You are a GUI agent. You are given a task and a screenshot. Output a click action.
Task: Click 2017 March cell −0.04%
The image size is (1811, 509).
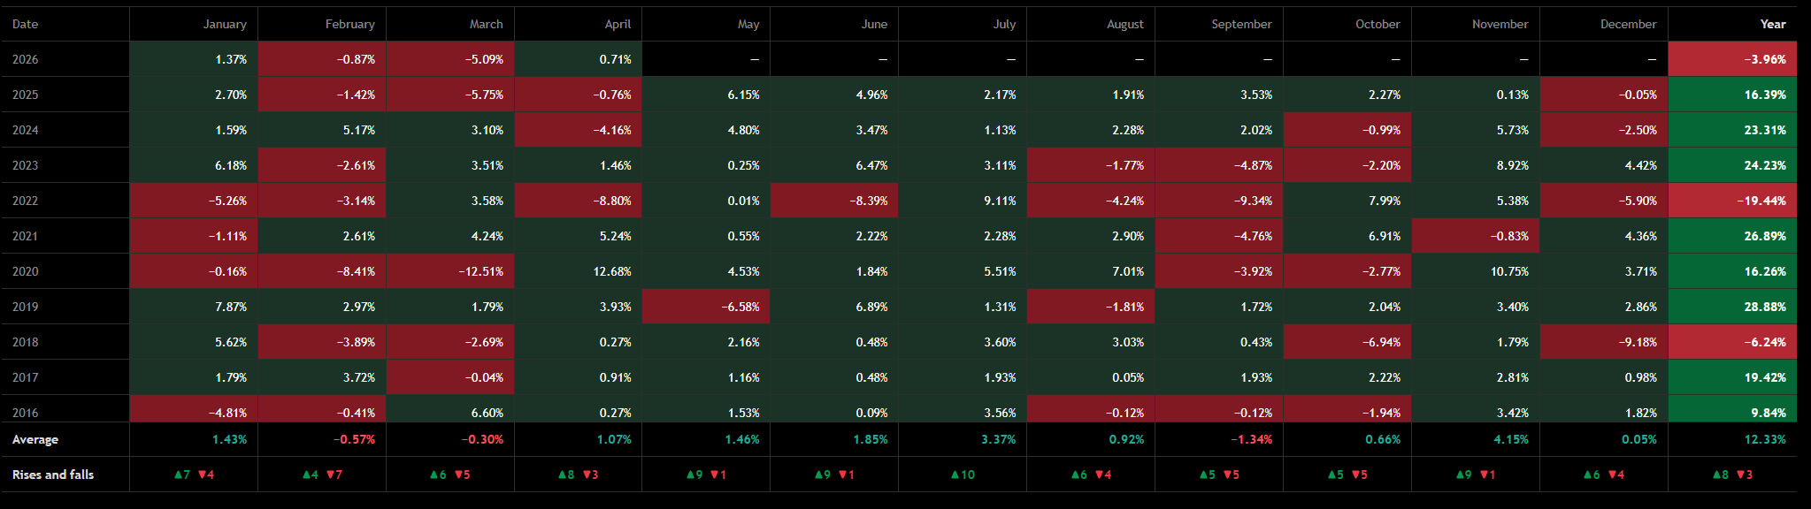coord(450,377)
